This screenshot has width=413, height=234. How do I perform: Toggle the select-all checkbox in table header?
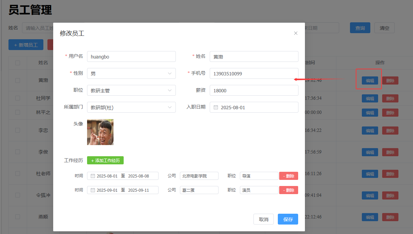[x=18, y=63]
